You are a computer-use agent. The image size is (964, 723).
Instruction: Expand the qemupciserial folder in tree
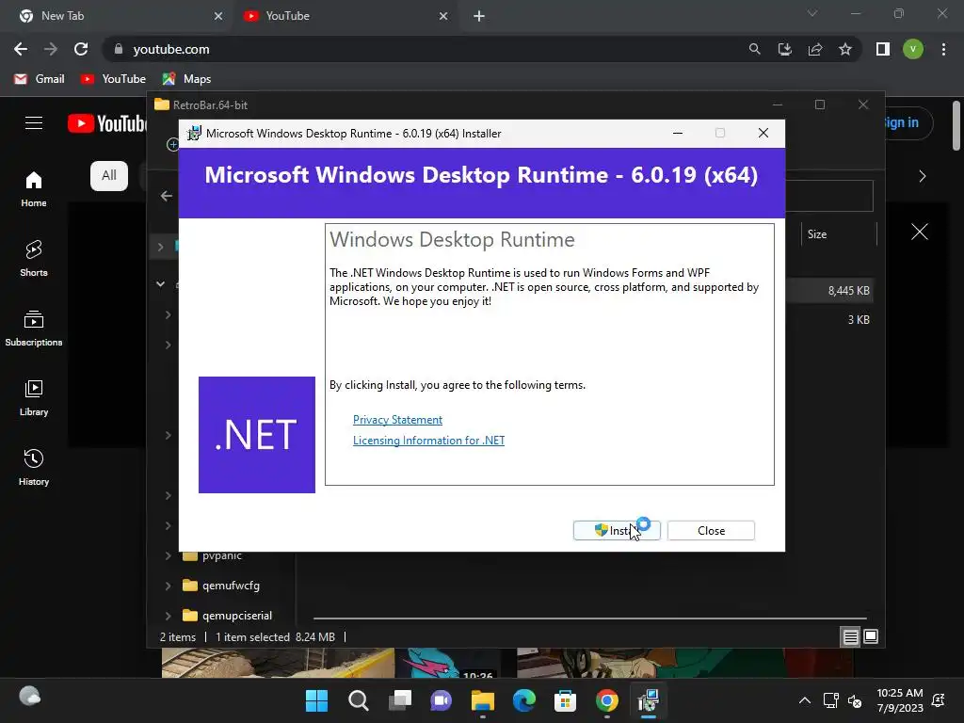click(x=168, y=616)
